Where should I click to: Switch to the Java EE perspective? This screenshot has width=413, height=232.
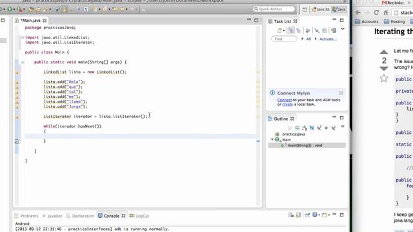coord(321,9)
